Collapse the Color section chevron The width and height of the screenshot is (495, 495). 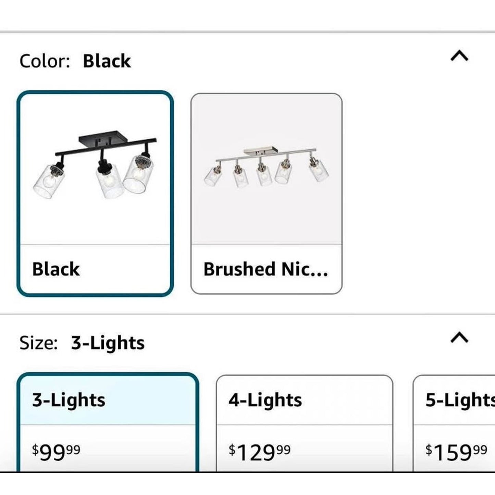coord(459,55)
